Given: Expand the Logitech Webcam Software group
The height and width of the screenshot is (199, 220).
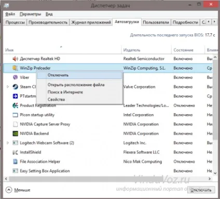Looking at the screenshot, I should (8, 143).
